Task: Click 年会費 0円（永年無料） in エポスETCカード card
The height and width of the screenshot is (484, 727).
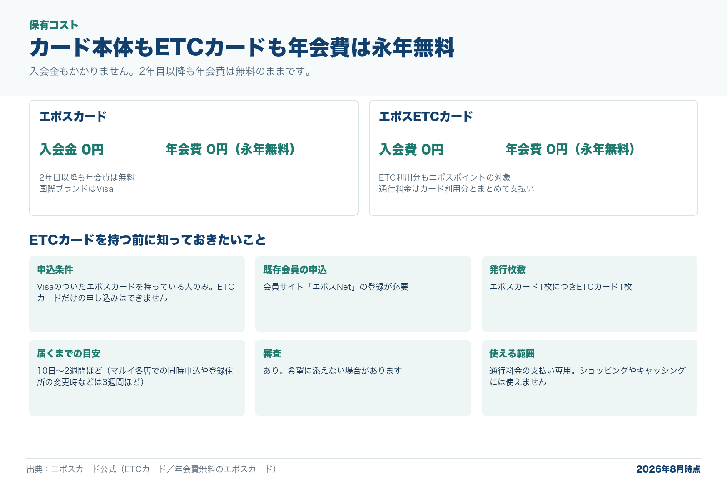Action: (x=570, y=149)
